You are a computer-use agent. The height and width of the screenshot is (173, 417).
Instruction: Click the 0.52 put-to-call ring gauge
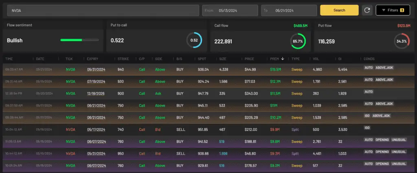click(194, 40)
